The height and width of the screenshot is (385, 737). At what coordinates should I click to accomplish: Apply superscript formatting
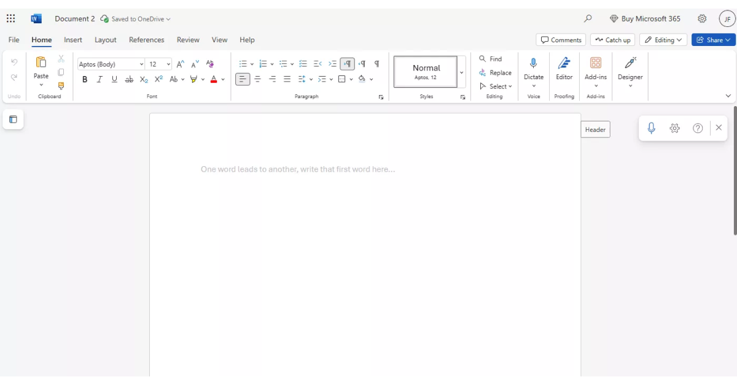click(x=158, y=78)
